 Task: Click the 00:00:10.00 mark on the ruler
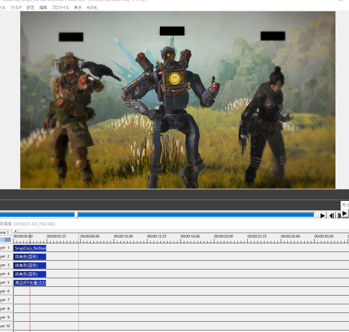(x=123, y=236)
